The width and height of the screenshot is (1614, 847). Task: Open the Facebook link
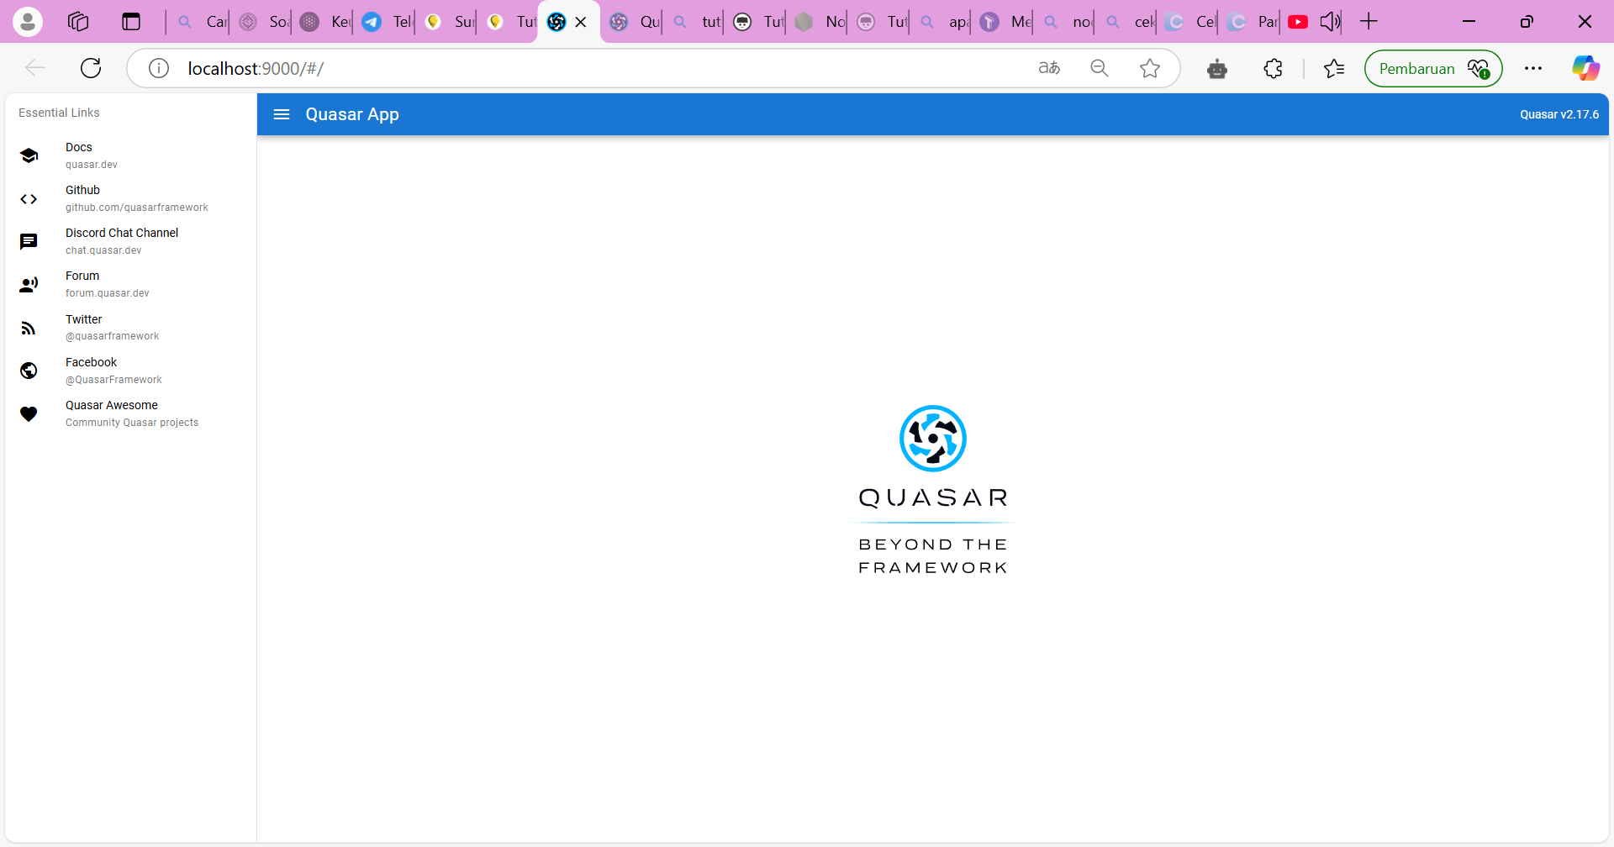coord(130,371)
